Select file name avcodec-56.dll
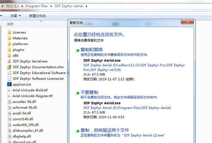Viewport: 212px width, 143px height. point(24,102)
